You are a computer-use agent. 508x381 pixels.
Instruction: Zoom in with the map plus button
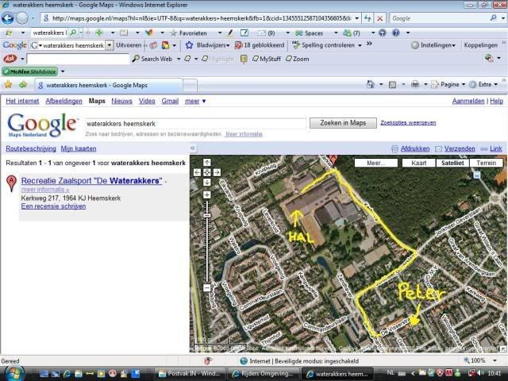coord(207,194)
